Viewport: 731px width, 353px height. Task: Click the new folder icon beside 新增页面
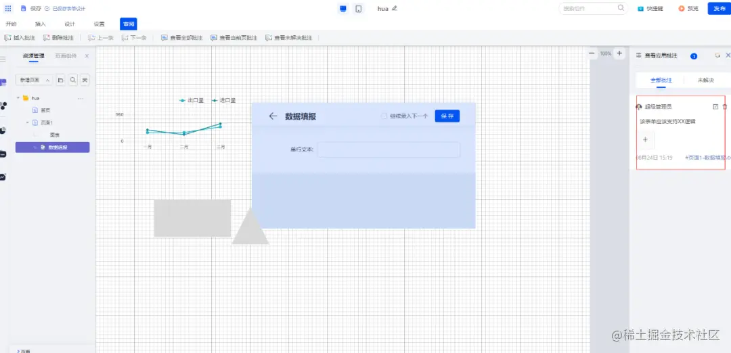pos(61,80)
